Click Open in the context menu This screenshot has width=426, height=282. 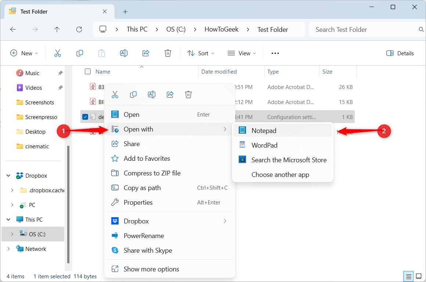(170, 115)
